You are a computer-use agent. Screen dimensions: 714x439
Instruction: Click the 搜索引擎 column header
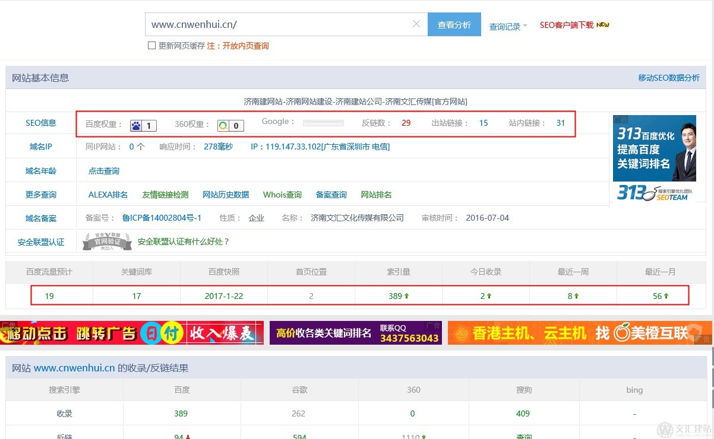tap(65, 390)
